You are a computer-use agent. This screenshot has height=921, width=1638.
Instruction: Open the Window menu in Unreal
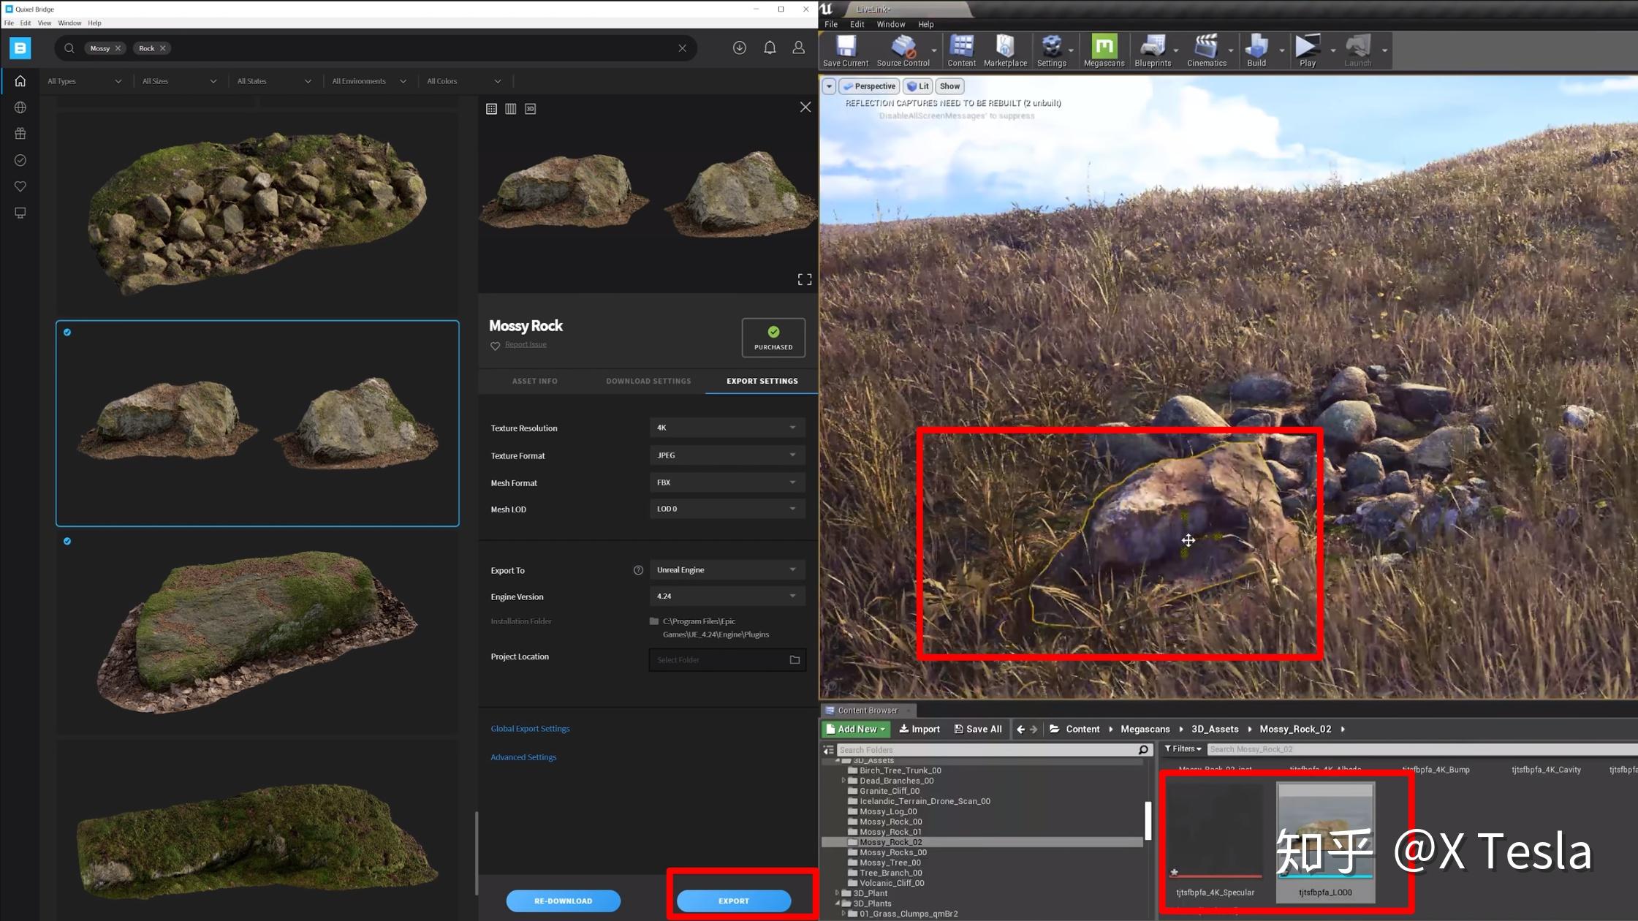point(890,24)
